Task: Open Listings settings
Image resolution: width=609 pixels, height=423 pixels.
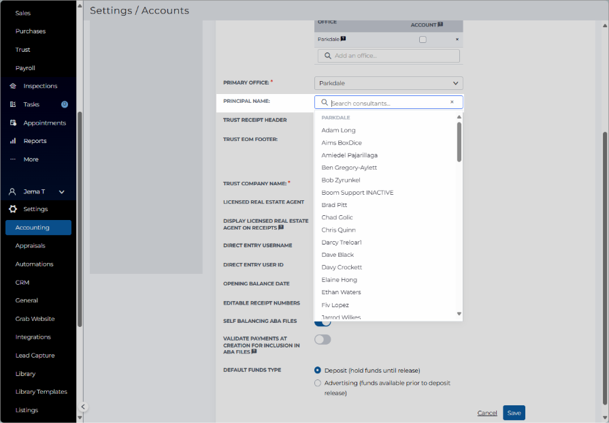Action: pos(27,410)
